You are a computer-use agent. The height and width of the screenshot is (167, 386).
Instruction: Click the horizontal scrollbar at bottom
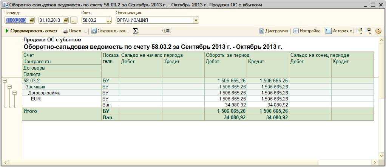(x=189, y=162)
